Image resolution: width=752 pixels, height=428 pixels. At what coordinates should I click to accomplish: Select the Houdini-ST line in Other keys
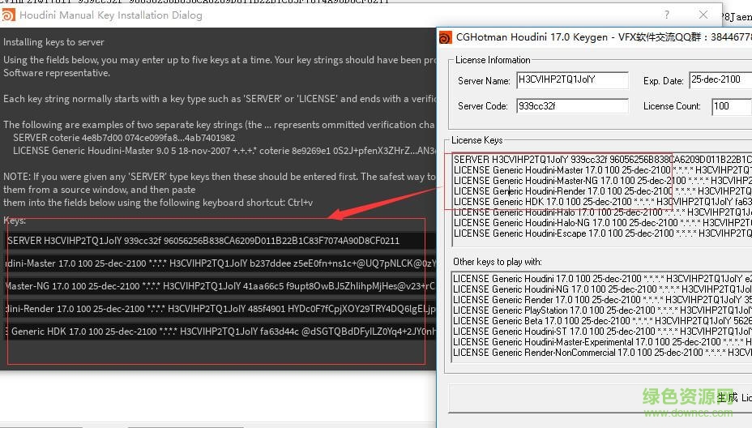602,331
